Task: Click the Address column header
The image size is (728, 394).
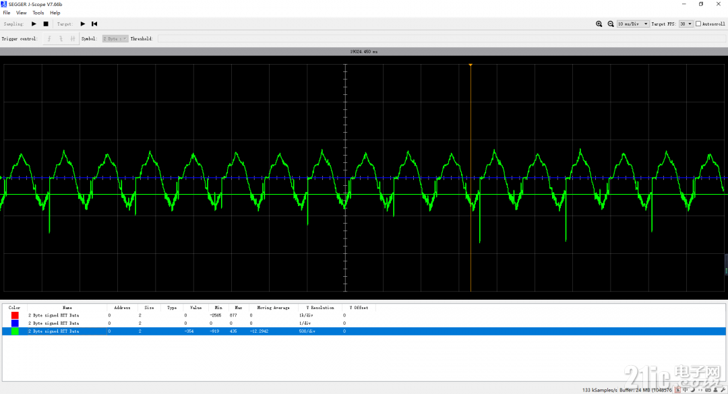Action: click(123, 307)
